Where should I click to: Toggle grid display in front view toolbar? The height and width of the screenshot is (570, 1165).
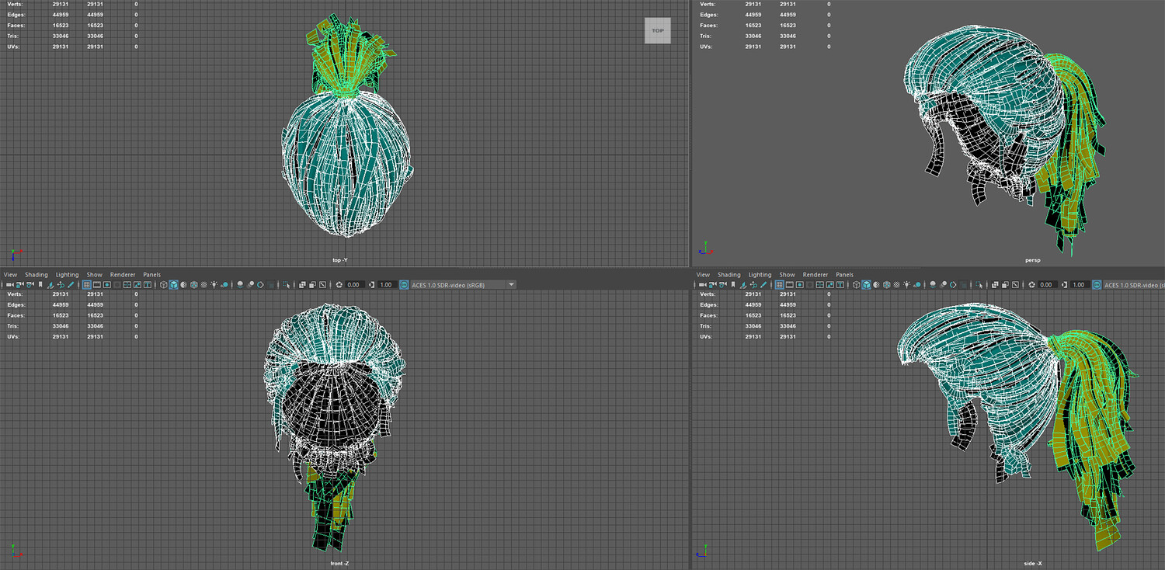coord(86,285)
